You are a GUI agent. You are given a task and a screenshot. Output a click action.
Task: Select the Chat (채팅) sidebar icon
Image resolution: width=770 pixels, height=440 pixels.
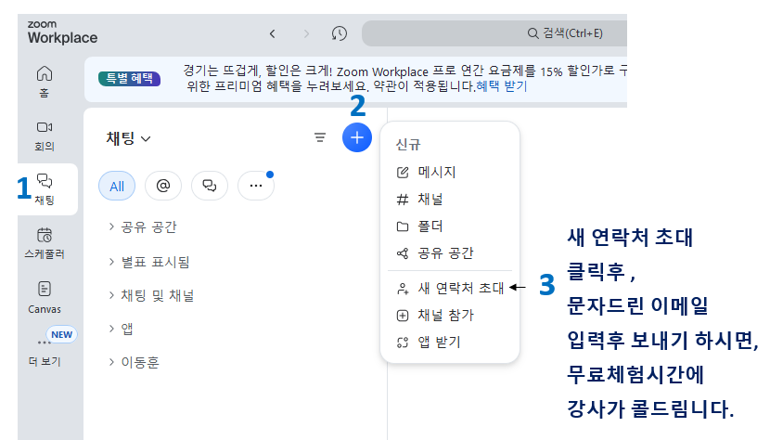click(45, 189)
